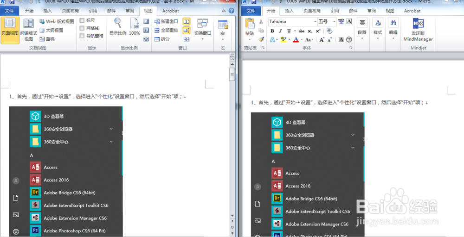Click the Help question mark icon
Screen dimensions: 464x237
pos(231,11)
